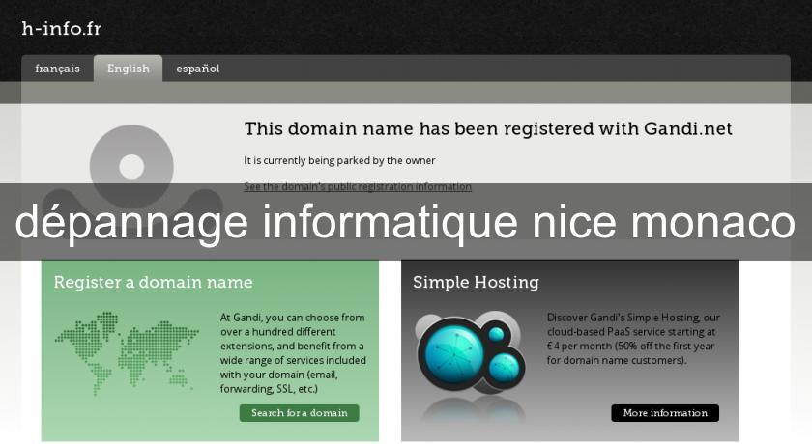Image resolution: width=812 pixels, height=444 pixels.
Task: Click the green dotted world map icon
Action: (x=127, y=353)
